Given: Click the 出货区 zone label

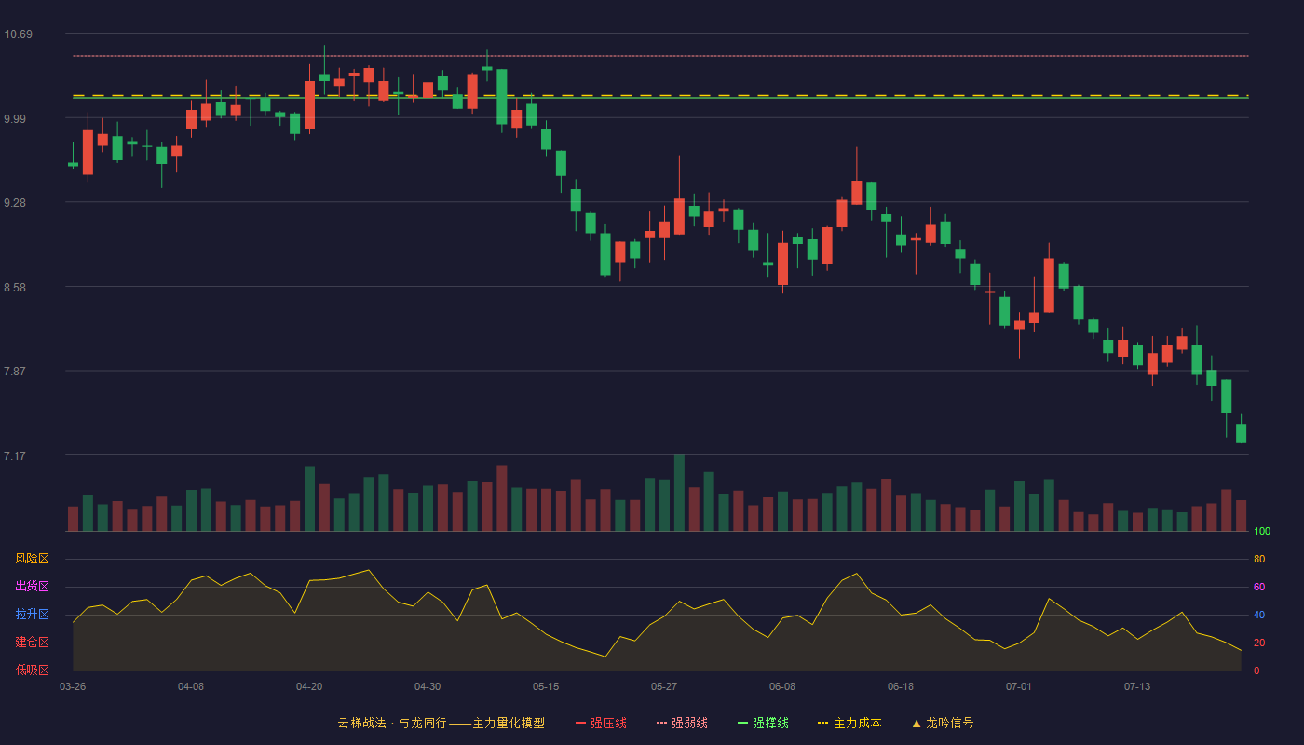Looking at the screenshot, I should pos(32,587).
